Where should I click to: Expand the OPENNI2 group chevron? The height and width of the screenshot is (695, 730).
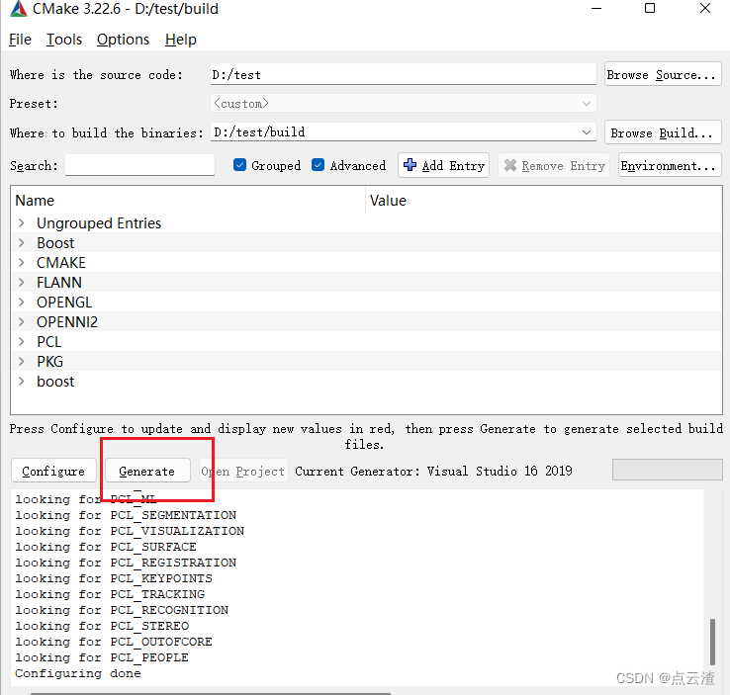tap(22, 321)
